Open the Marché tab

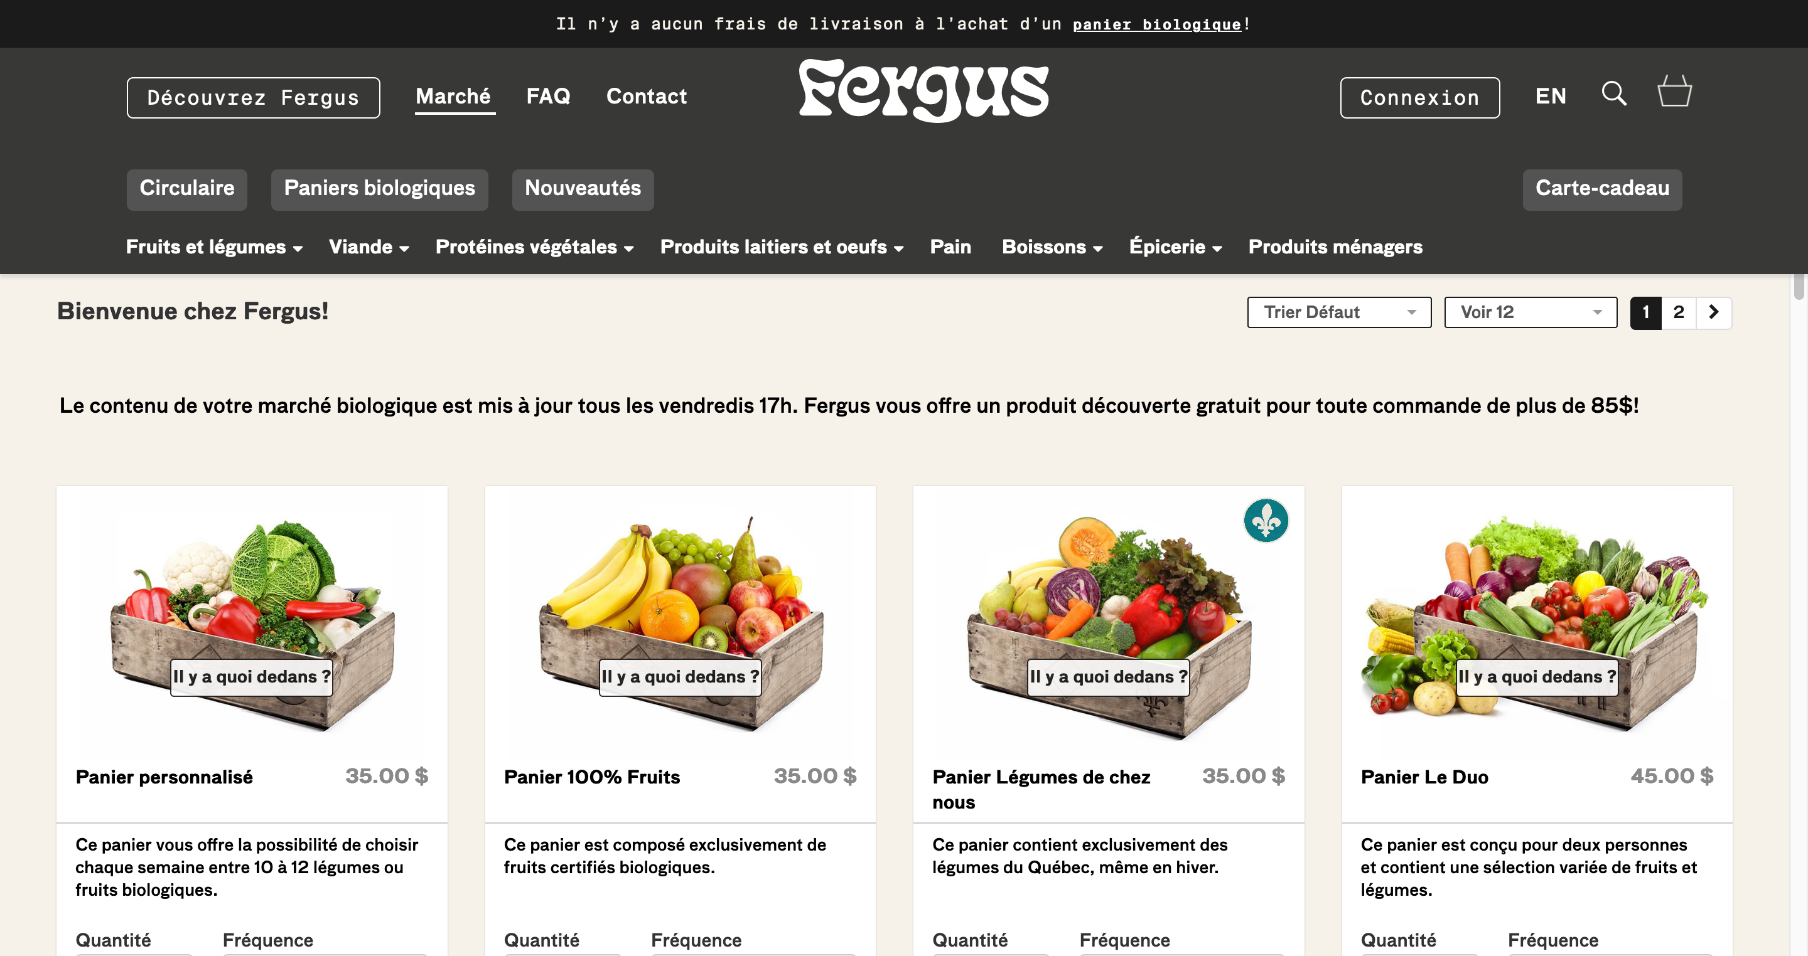pos(453,97)
